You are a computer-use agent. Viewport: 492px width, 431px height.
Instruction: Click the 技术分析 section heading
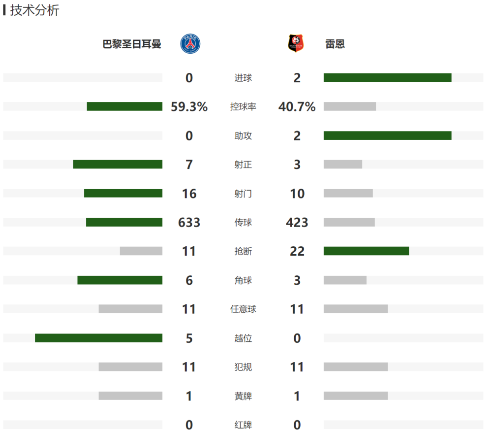pos(34,10)
